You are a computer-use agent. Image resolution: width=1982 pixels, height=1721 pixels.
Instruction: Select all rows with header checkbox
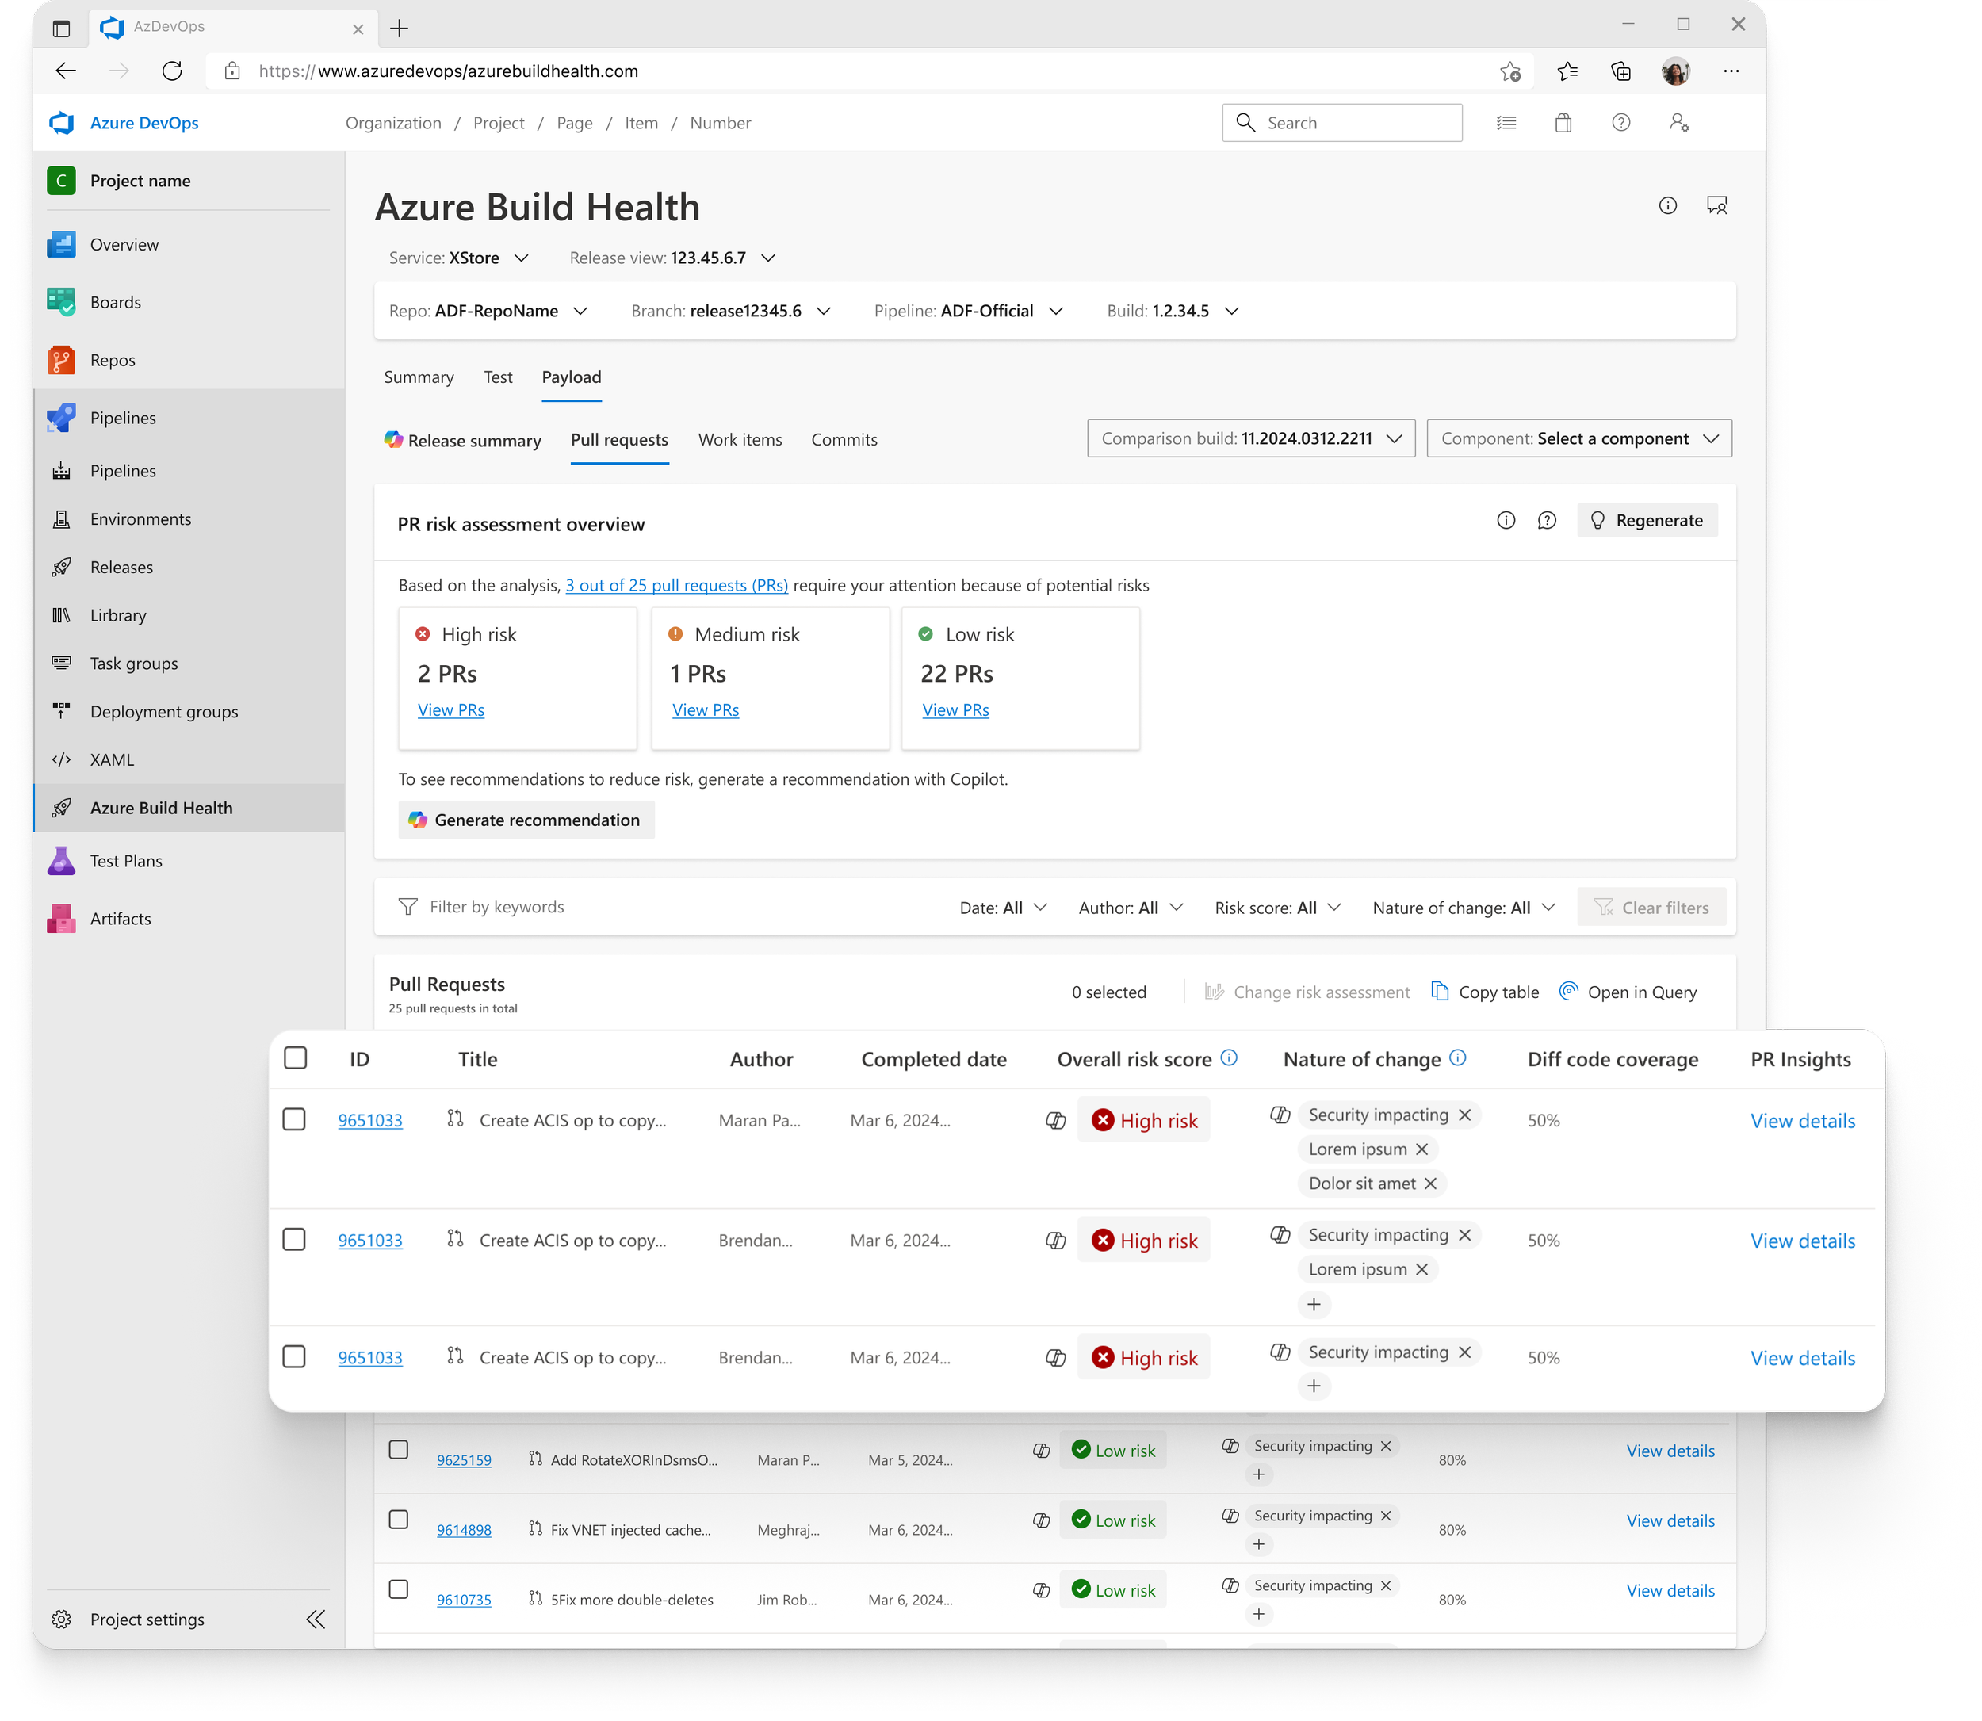[296, 1058]
